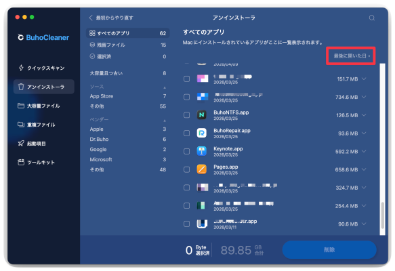Click the Pages app icon
Screen dimensions: 395x271
[201, 169]
